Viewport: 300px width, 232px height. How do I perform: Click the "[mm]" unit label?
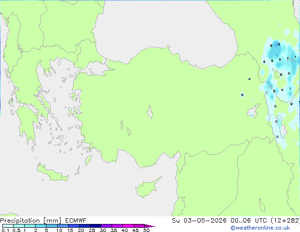point(52,221)
